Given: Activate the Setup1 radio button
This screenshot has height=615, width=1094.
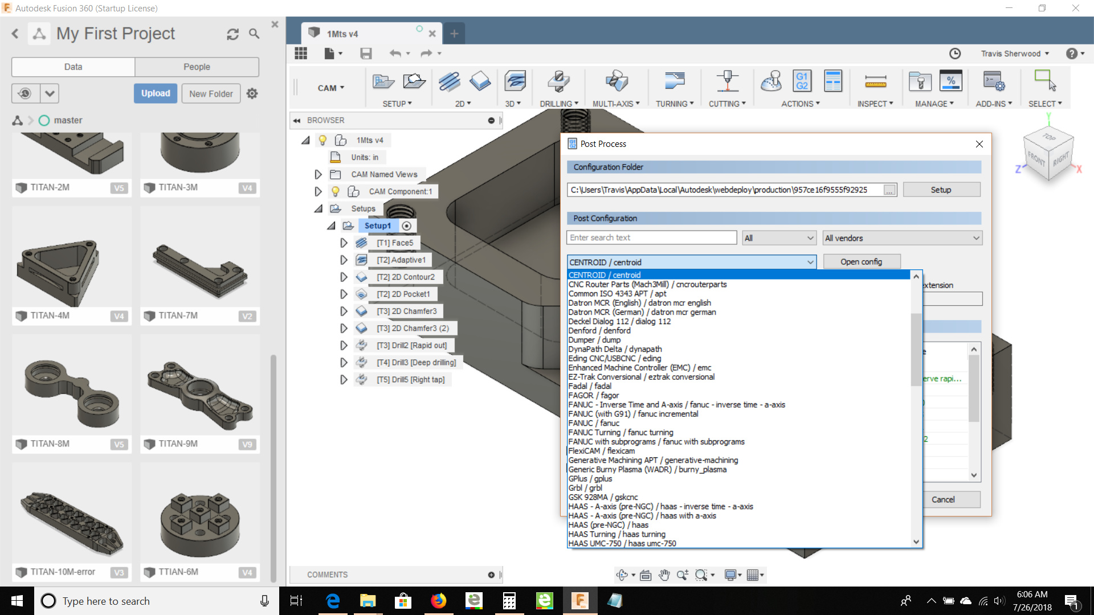Looking at the screenshot, I should (x=407, y=226).
